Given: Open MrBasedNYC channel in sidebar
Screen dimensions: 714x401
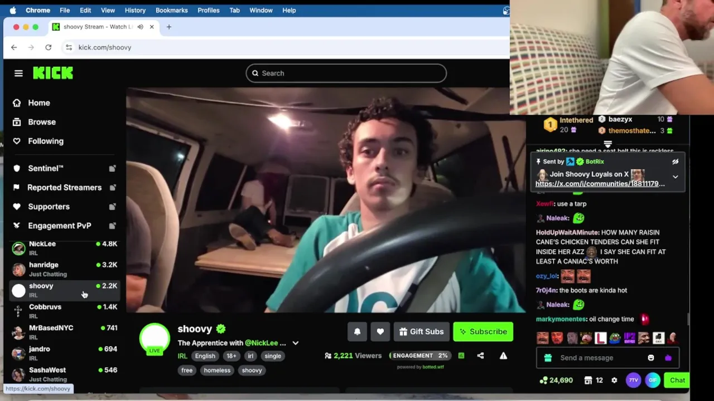Looking at the screenshot, I should coord(64,332).
